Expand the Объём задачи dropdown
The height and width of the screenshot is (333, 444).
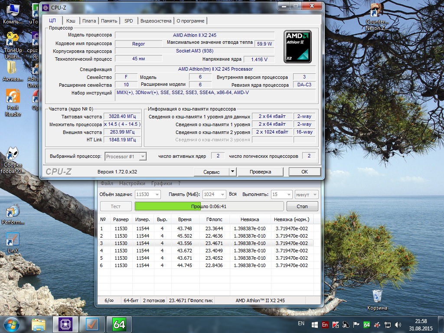click(157, 194)
